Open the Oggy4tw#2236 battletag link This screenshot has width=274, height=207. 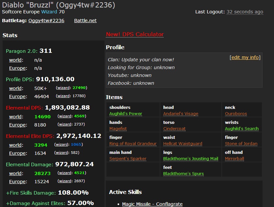pos(46,21)
